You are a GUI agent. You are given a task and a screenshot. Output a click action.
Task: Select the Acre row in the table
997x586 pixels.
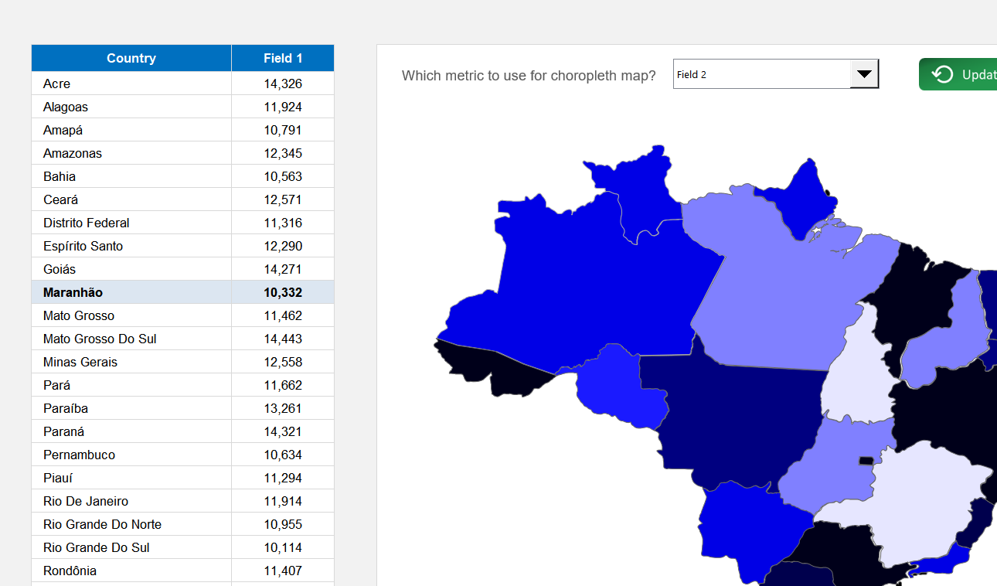[x=131, y=83]
